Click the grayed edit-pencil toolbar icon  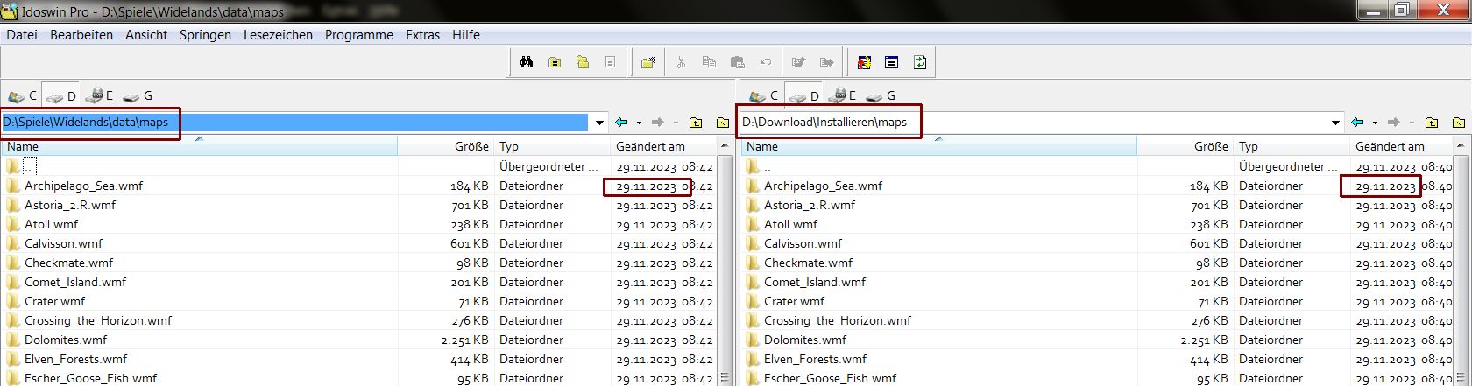point(798,62)
